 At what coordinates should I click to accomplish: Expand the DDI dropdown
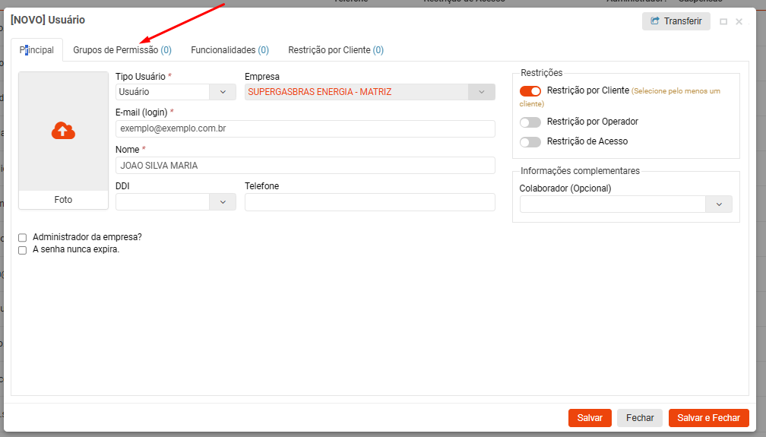click(x=223, y=202)
